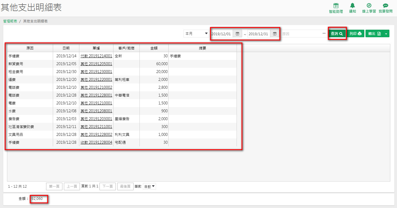Viewport: 397px width, 208px height.
Task: Select the 電費 row cell
Action: [x=30, y=103]
